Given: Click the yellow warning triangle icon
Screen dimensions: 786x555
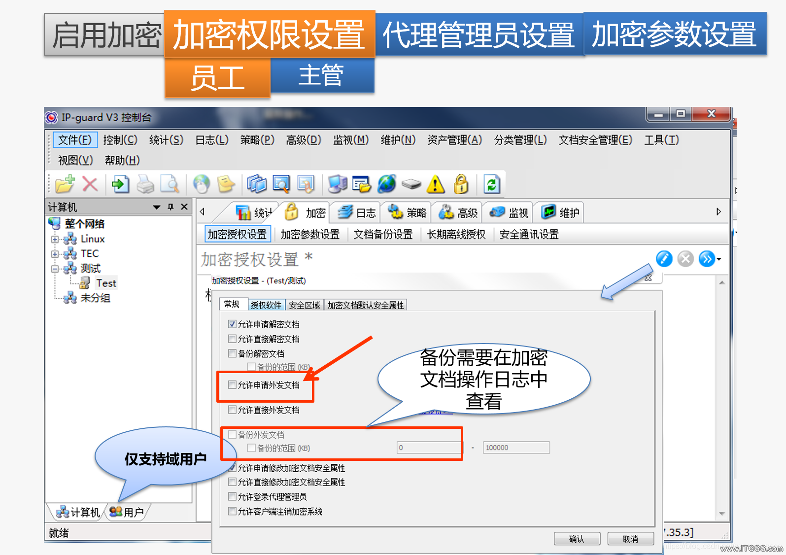Looking at the screenshot, I should pyautogui.click(x=436, y=184).
